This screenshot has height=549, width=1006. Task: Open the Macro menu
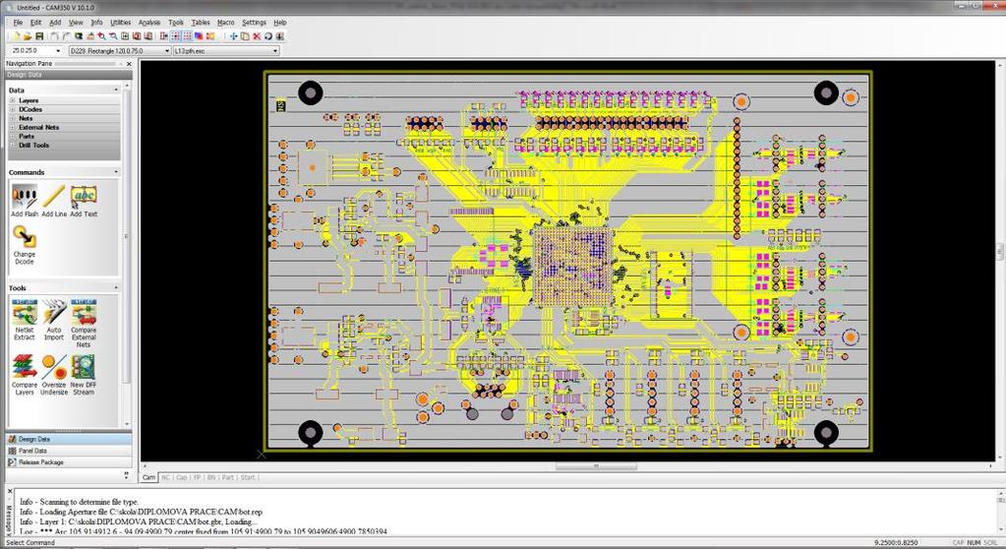coord(226,23)
